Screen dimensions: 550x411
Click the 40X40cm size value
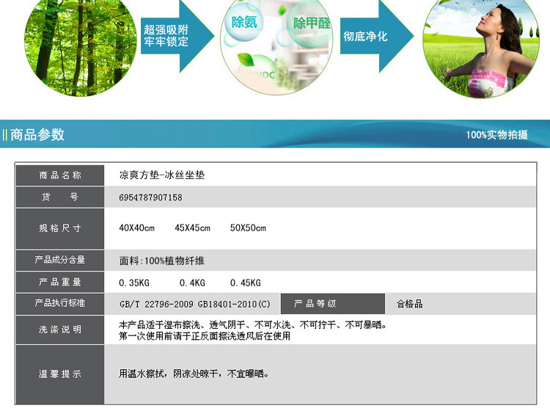pos(137,228)
